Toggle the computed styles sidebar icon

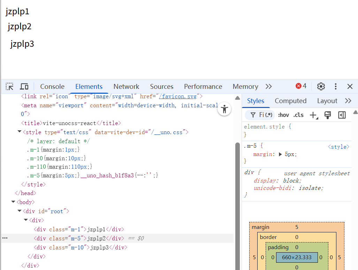[342, 115]
